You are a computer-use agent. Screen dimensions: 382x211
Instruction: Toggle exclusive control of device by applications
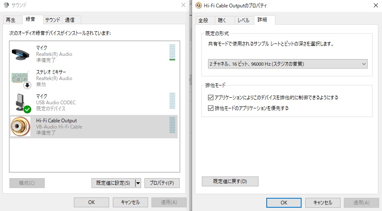point(210,97)
